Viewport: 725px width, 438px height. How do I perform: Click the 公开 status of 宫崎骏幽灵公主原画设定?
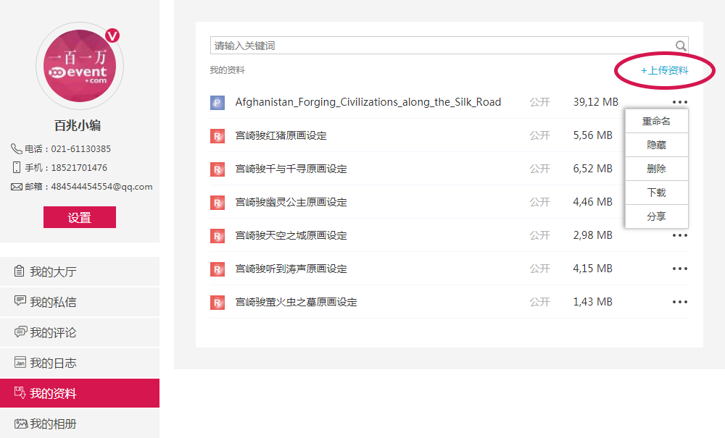(x=539, y=202)
